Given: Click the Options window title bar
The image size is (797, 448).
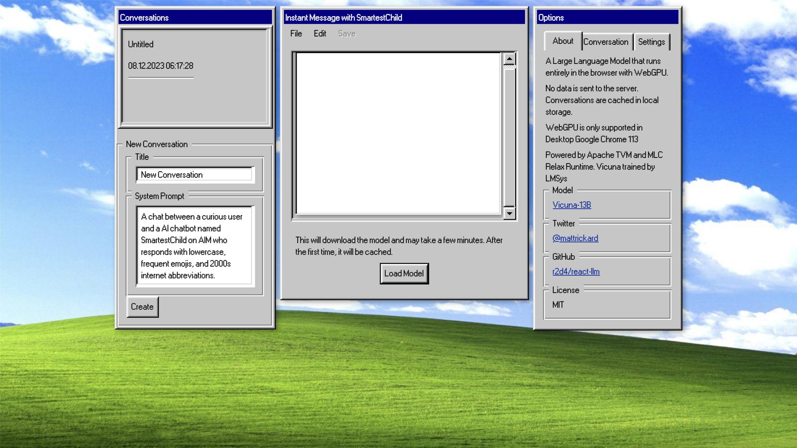Looking at the screenshot, I should click(x=607, y=17).
